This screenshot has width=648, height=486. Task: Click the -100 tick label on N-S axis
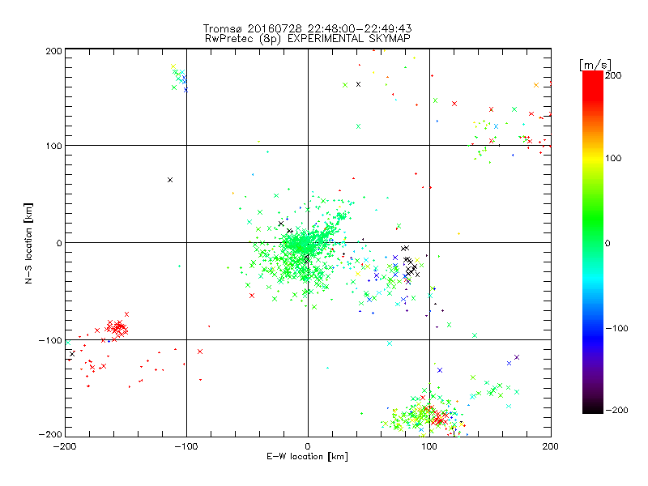tap(50, 340)
